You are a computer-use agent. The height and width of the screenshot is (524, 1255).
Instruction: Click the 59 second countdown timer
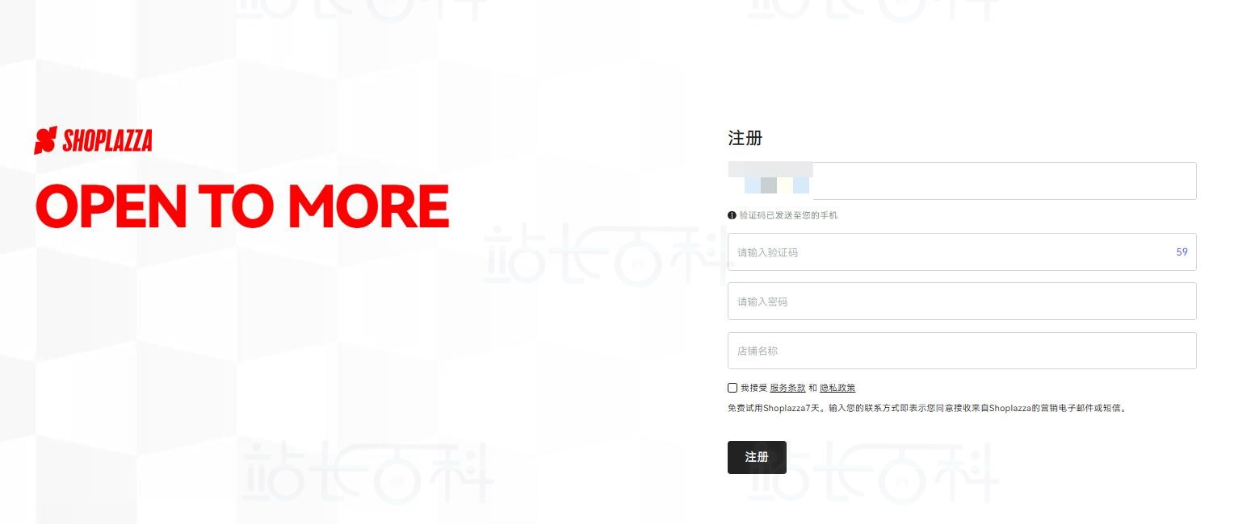[1182, 252]
